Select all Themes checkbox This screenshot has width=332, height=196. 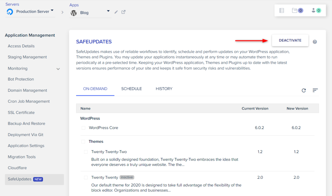[83, 142]
